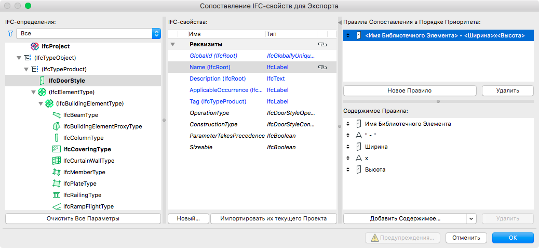Select the Description (IfcRoot) property row
Image resolution: width=539 pixels, height=248 pixels.
tap(218, 79)
